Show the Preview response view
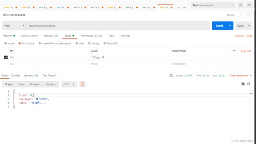 pos(35,84)
